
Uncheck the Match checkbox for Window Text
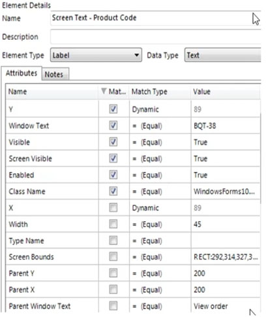coord(113,125)
